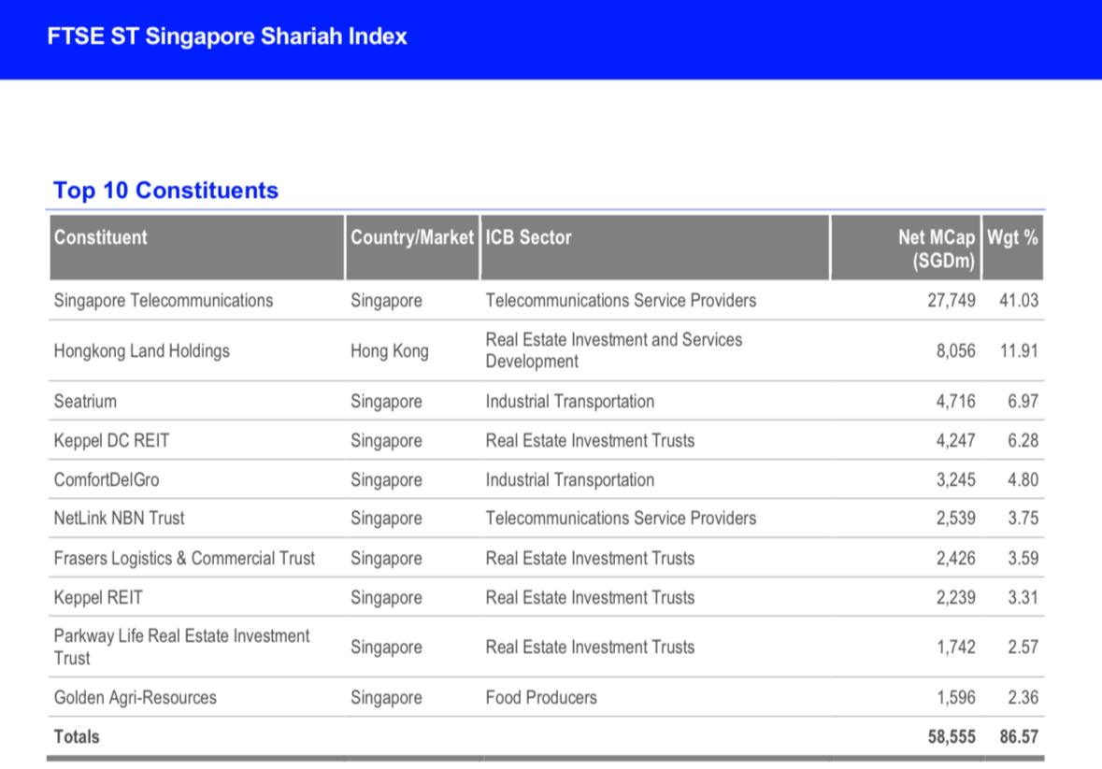Select Keppel REIT's 'Real Estate Investment Trusts' cell
This screenshot has width=1102, height=769.
pos(590,598)
